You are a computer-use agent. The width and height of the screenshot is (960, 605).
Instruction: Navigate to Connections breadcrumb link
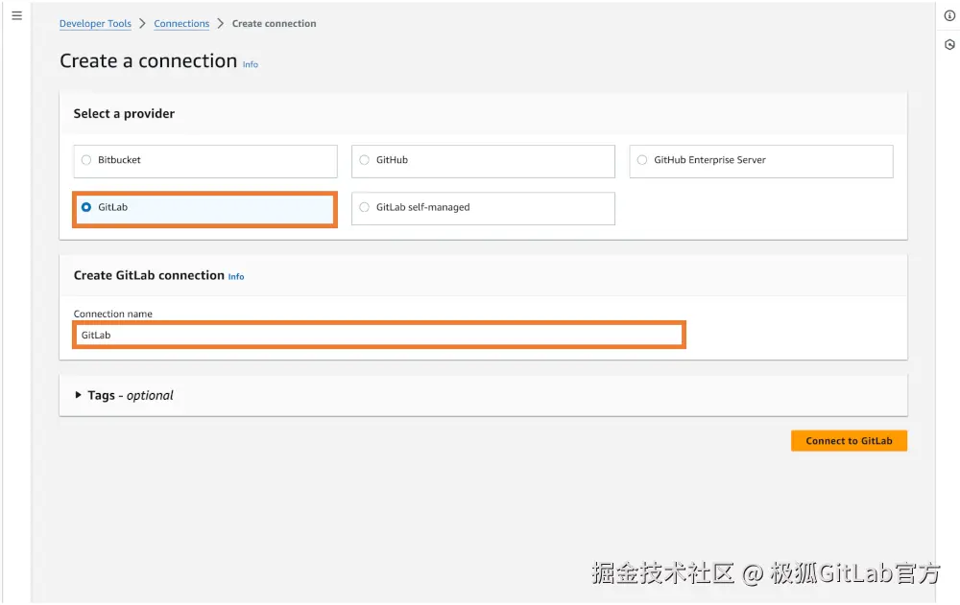(181, 24)
